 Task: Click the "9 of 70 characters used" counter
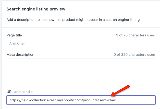(135, 35)
